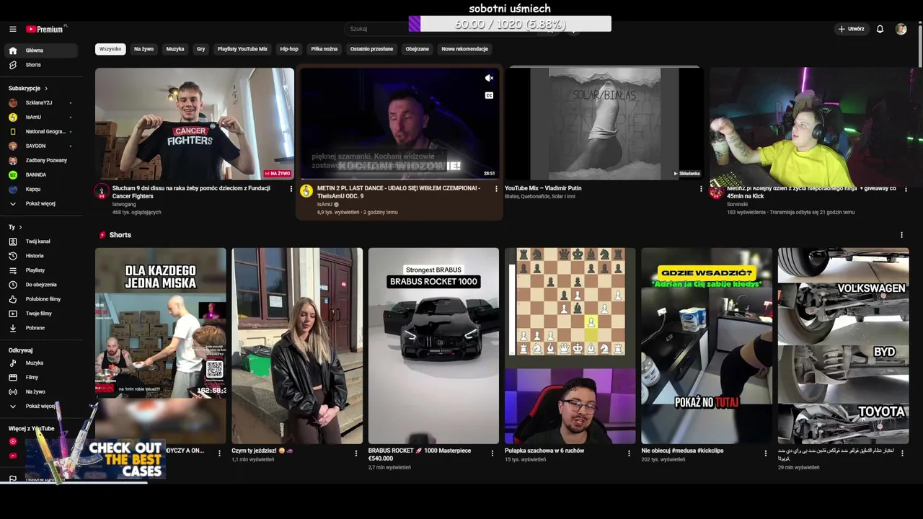Open options for Nie obiecuj #medusa short
The width and height of the screenshot is (923, 519).
(765, 453)
